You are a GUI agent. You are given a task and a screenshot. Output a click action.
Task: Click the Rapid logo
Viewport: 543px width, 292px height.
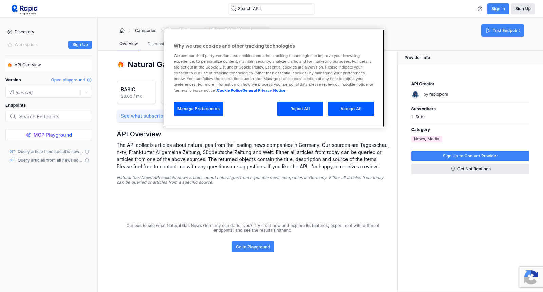coord(24,9)
